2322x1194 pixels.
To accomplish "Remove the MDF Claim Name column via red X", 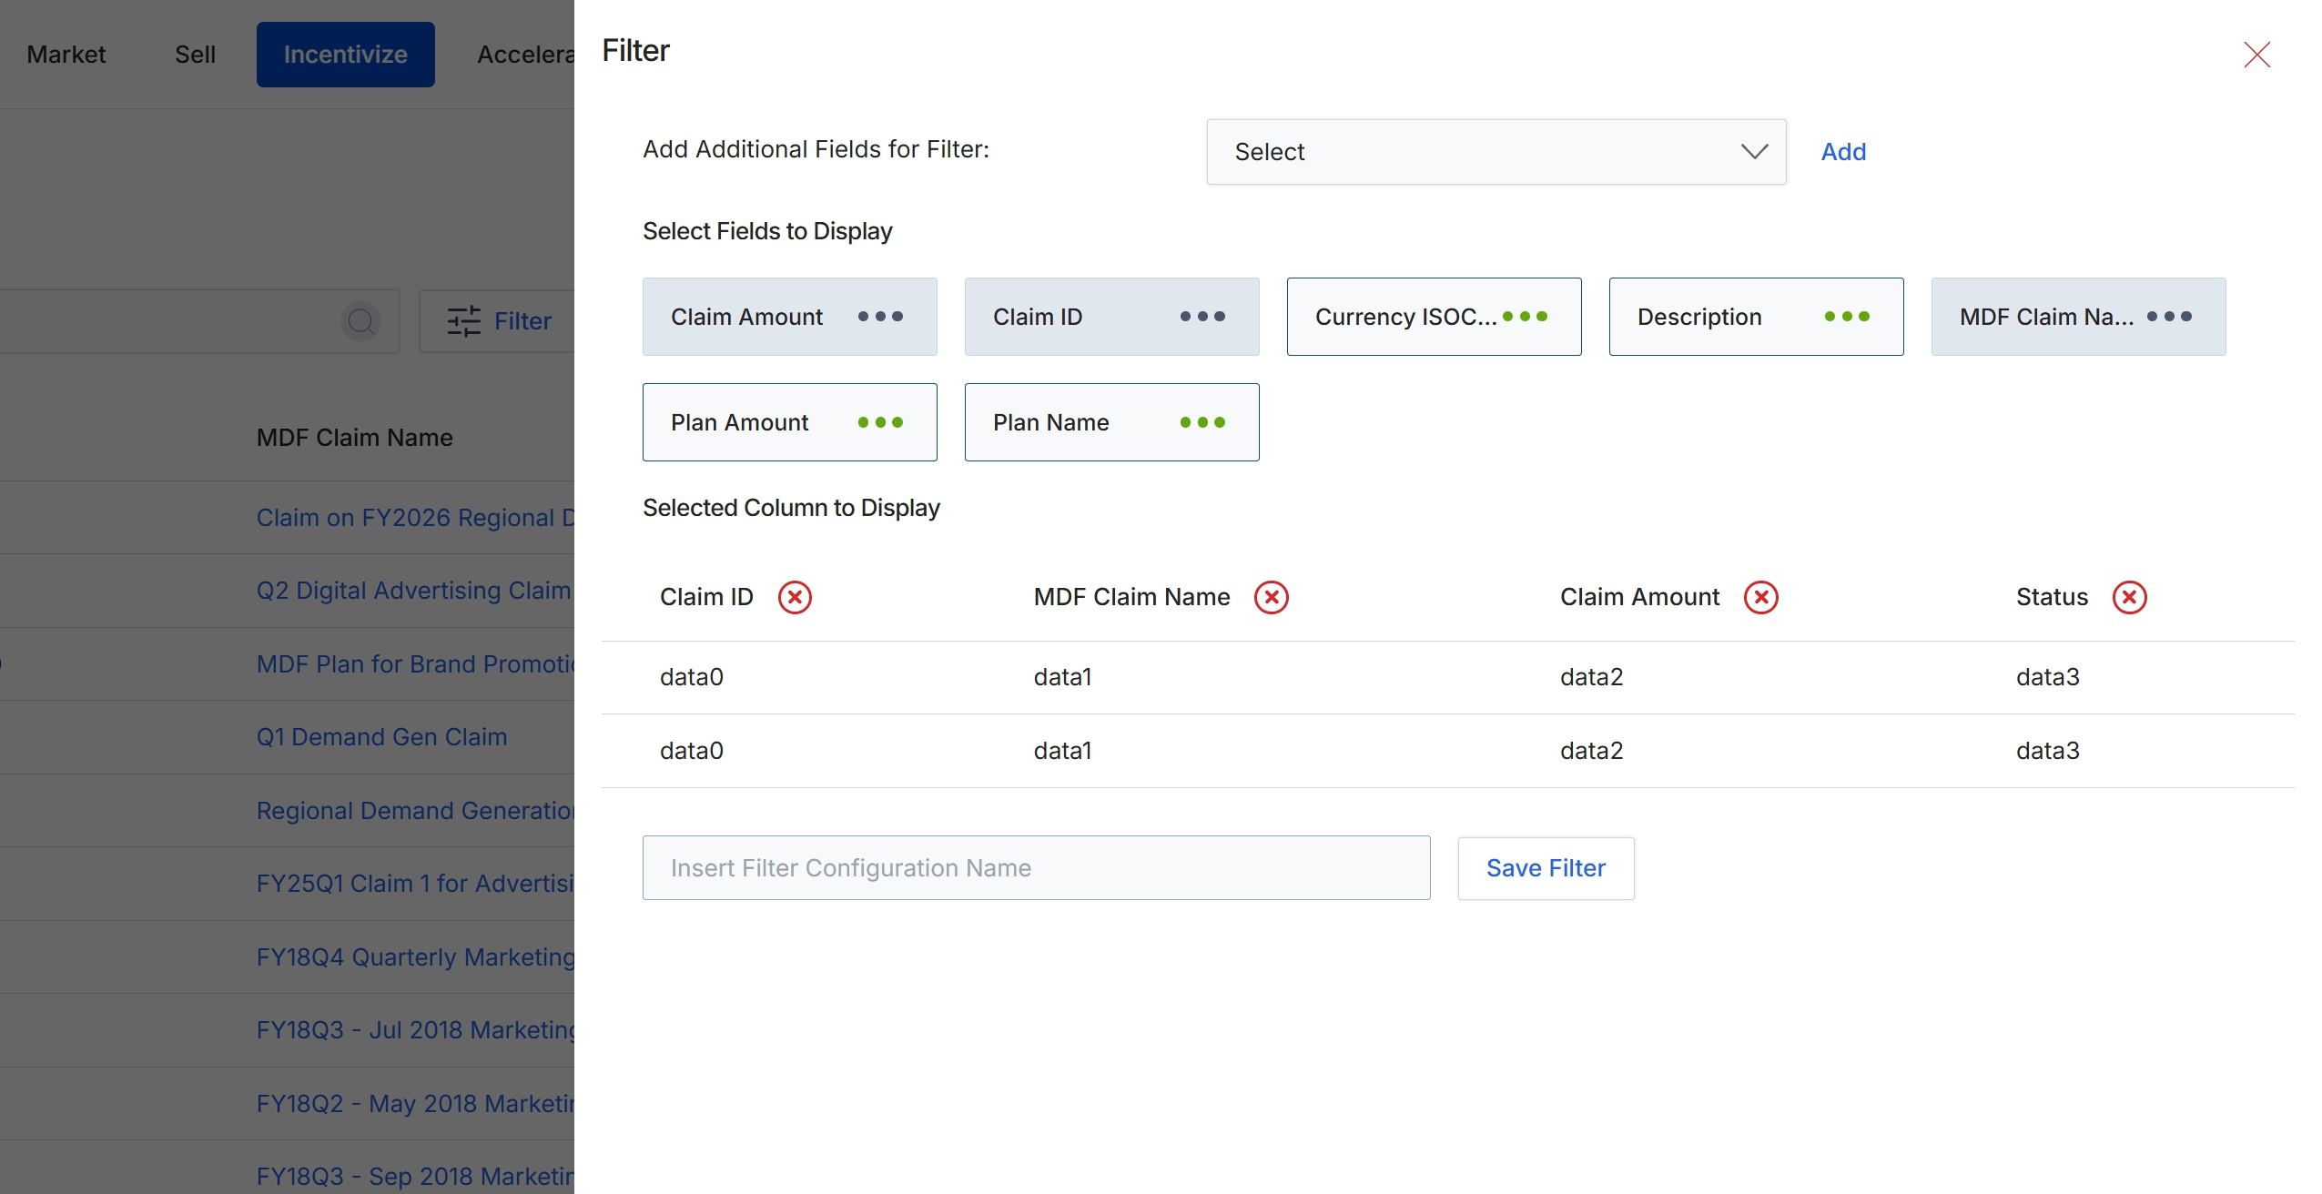I will point(1272,597).
